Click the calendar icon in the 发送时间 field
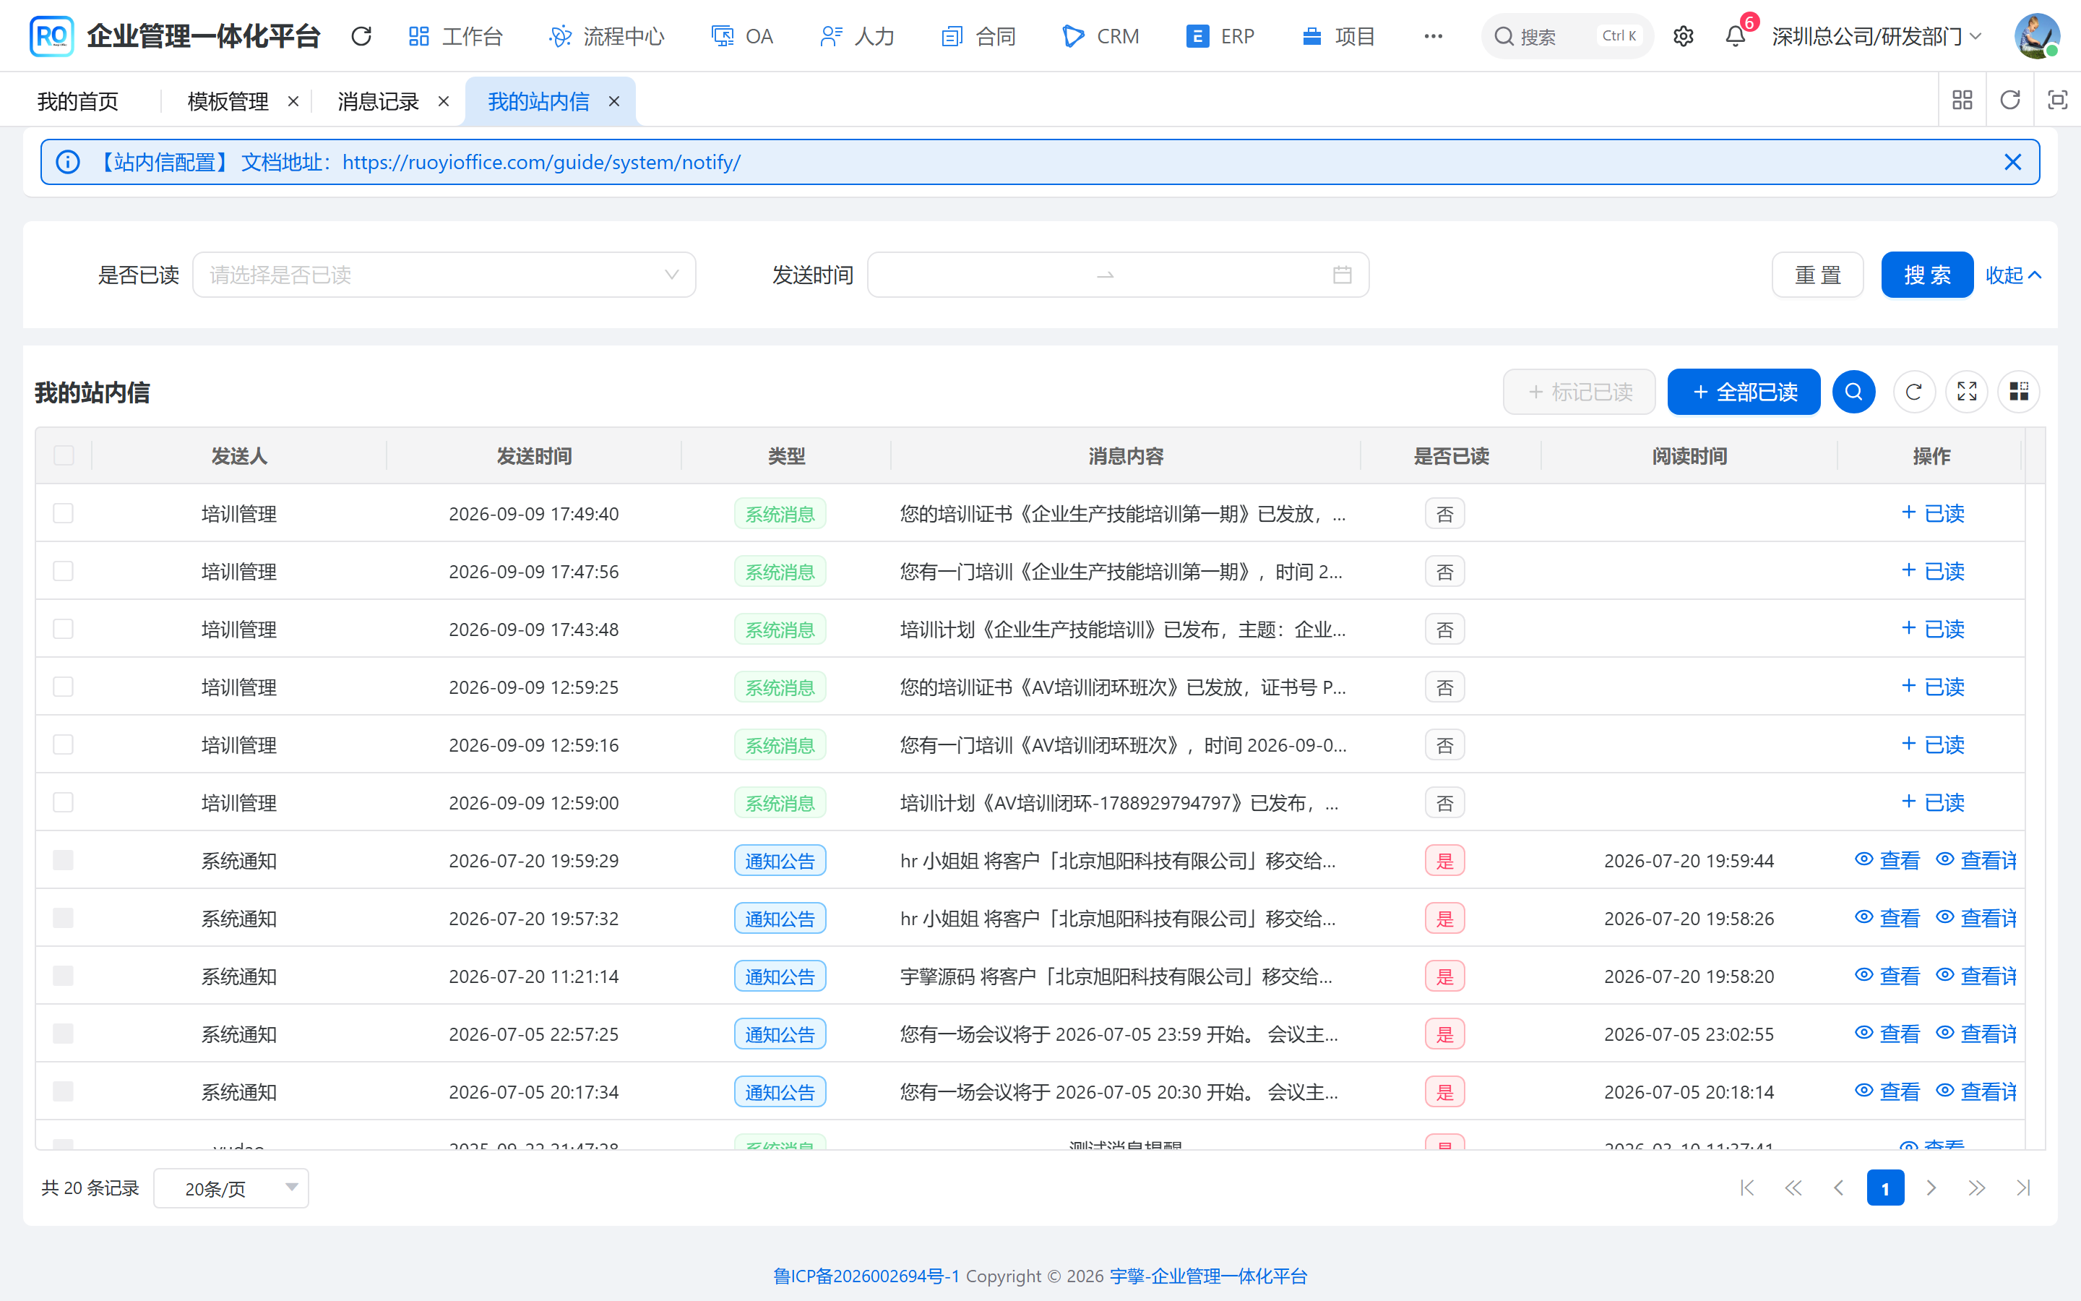The width and height of the screenshot is (2081, 1301). [1342, 275]
